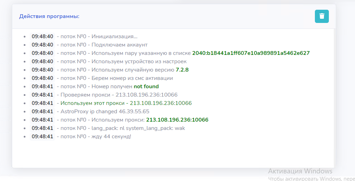Click the timestamp of the "Инициализация..." entry
The image size is (355, 181).
pyautogui.click(x=43, y=36)
